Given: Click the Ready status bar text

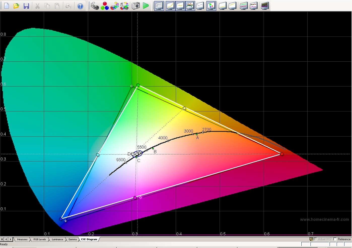Looking at the screenshot, I should pyautogui.click(x=4, y=244).
